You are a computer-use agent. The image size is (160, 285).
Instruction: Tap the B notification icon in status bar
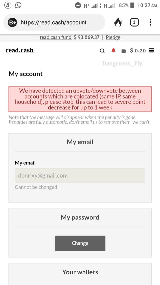(8, 5)
